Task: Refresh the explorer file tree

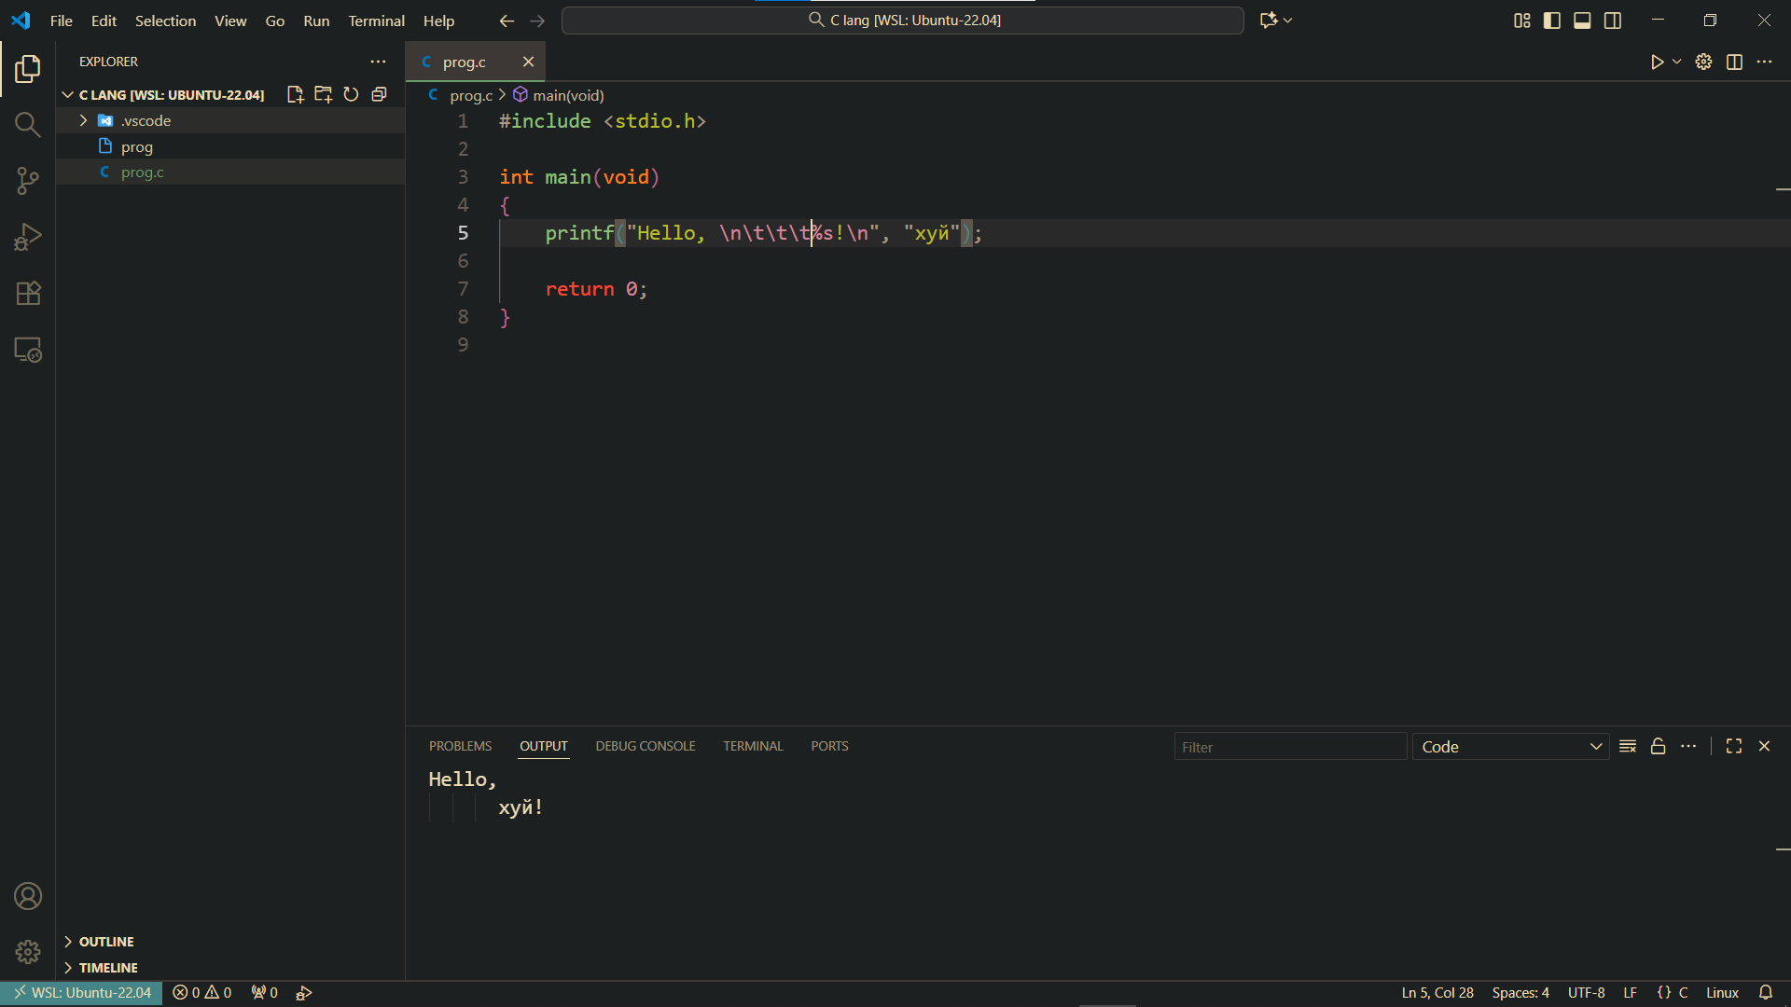Action: (351, 94)
